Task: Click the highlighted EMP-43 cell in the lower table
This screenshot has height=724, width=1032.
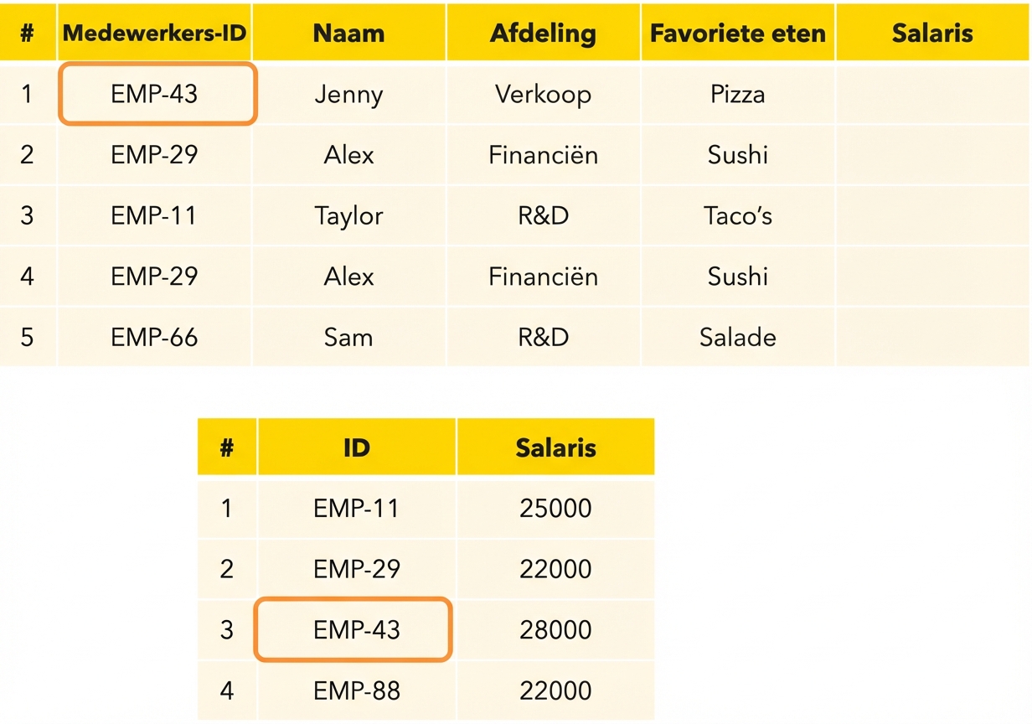Action: (354, 630)
